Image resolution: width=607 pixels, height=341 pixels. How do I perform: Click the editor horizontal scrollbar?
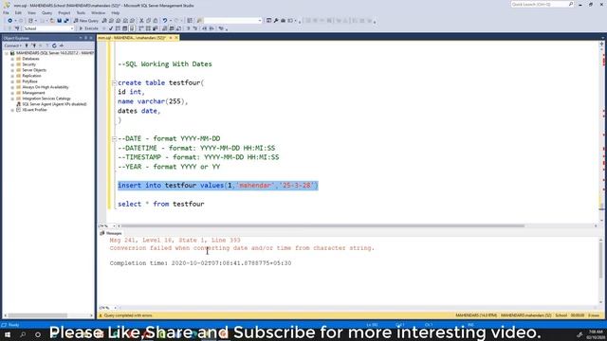[x=323, y=225]
